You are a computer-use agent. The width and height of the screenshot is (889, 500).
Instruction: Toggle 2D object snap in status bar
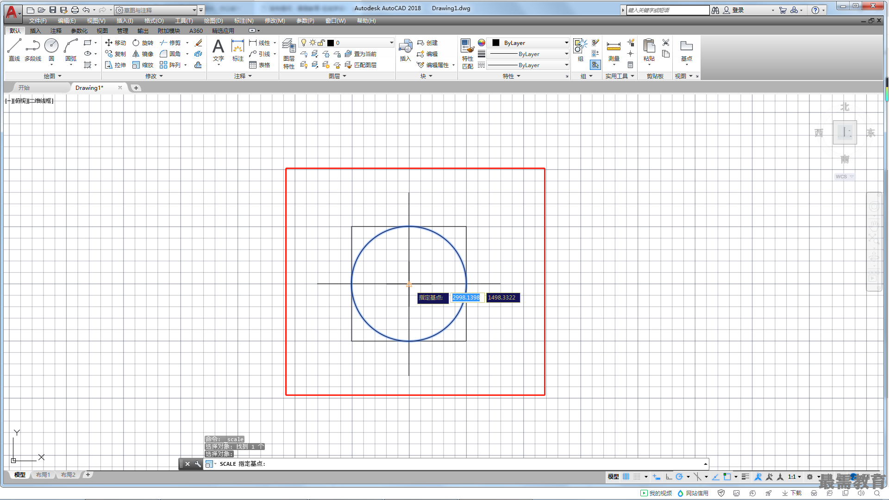tap(727, 476)
